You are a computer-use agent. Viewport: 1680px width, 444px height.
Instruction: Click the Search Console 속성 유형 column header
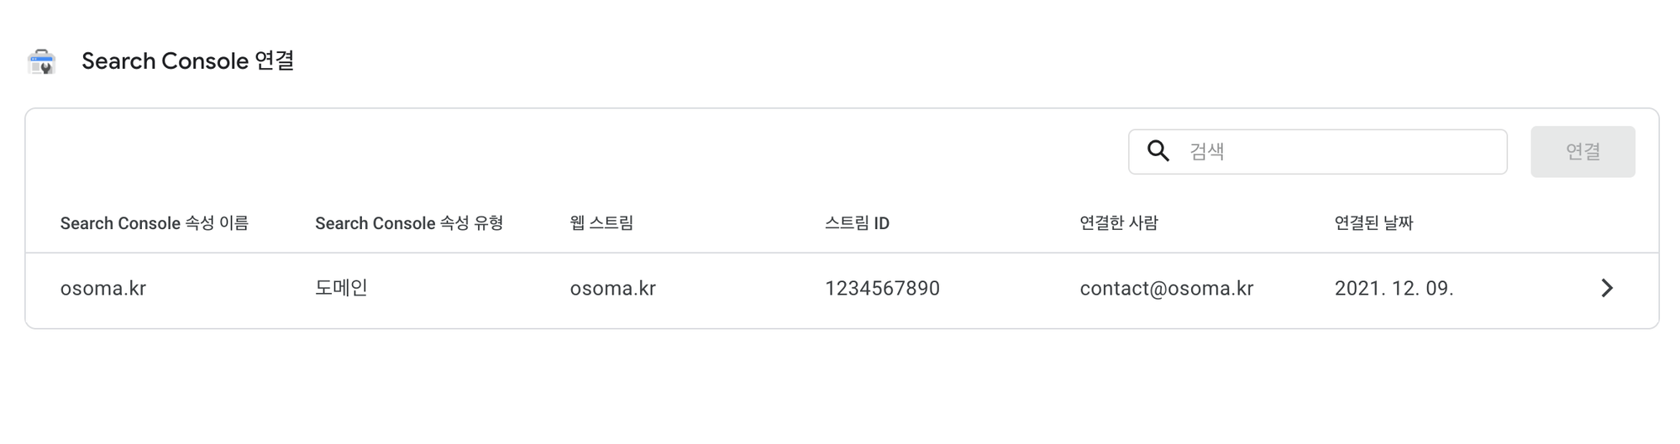point(409,223)
